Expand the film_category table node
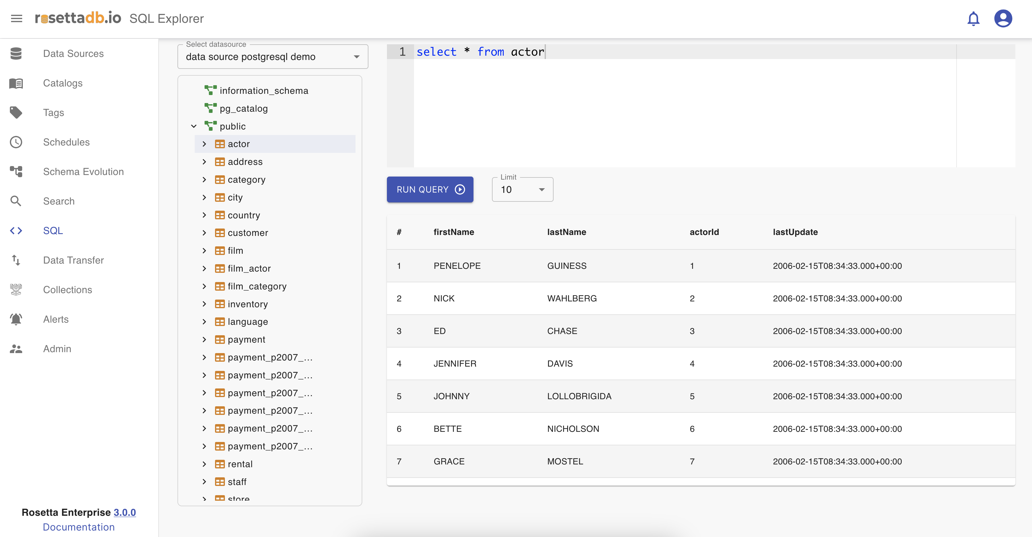The width and height of the screenshot is (1032, 537). [204, 286]
